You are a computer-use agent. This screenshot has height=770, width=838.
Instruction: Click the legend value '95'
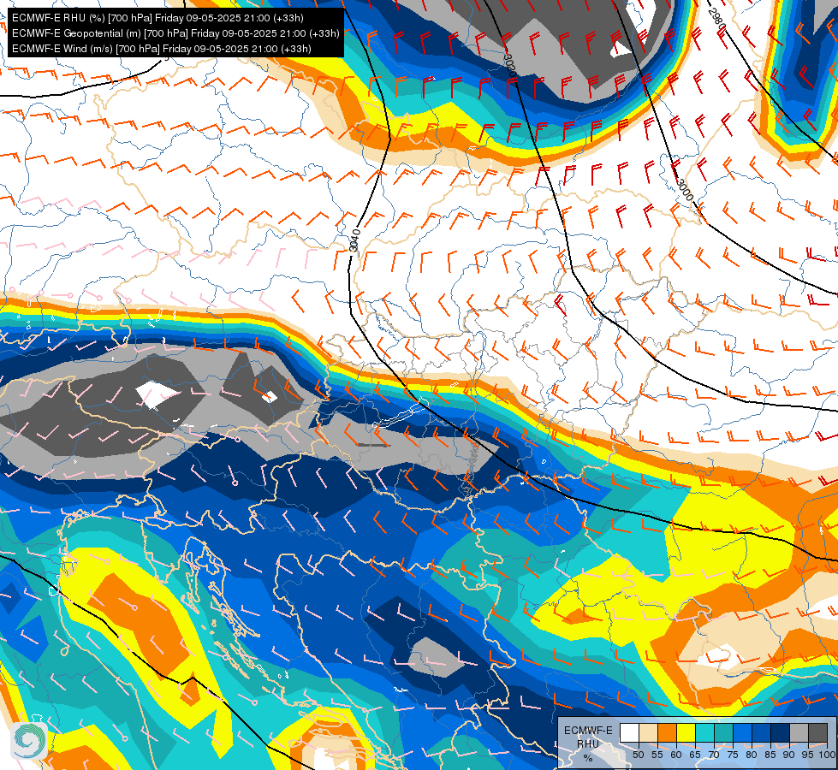[x=809, y=755]
